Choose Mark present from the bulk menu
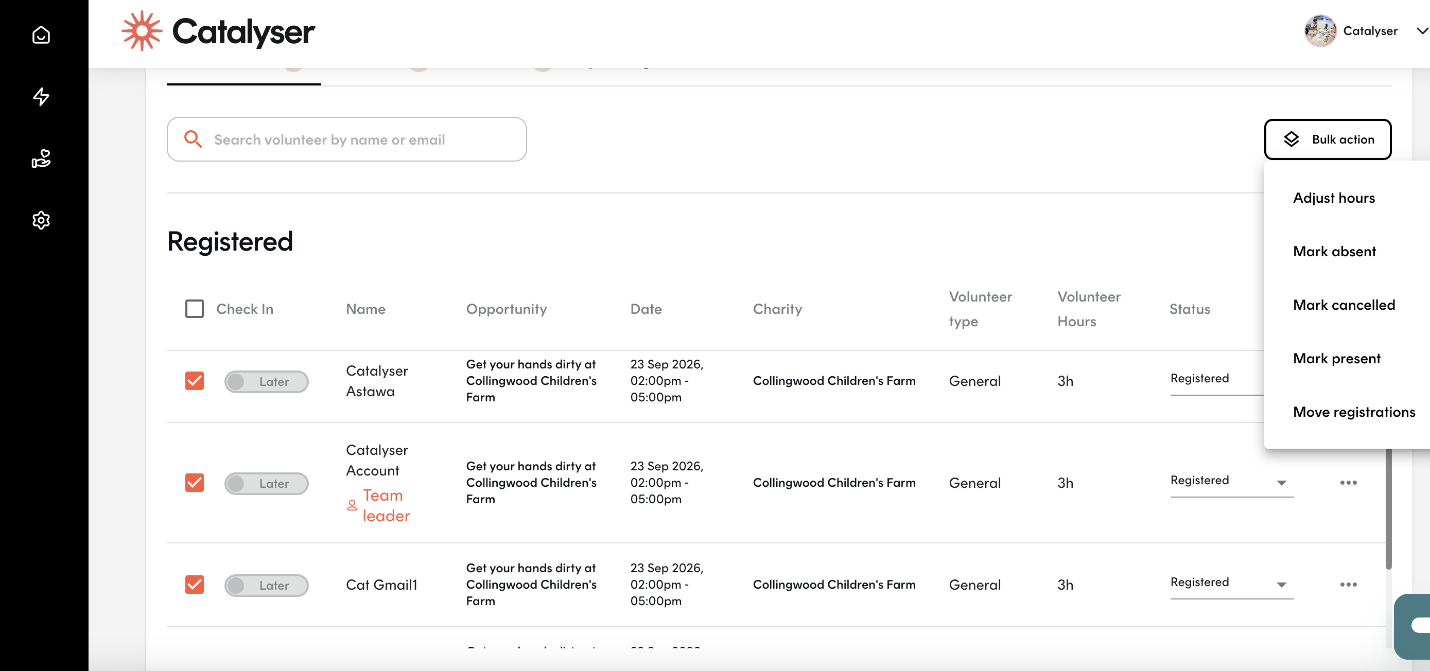The image size is (1430, 671). tap(1337, 359)
